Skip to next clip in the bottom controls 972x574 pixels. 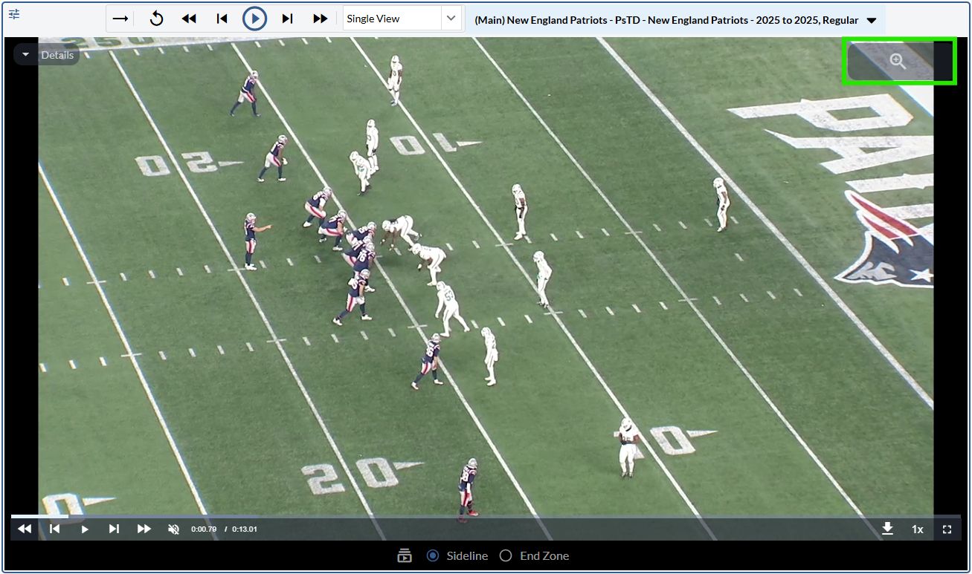coord(114,529)
